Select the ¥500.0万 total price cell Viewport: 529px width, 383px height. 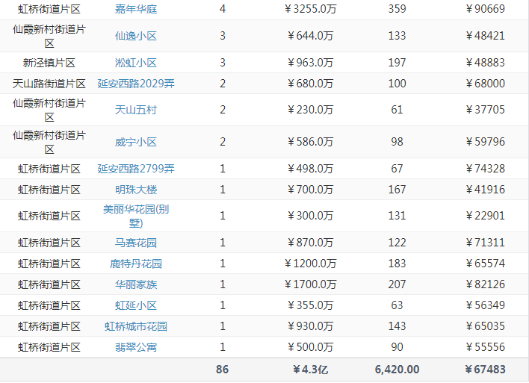click(x=310, y=347)
